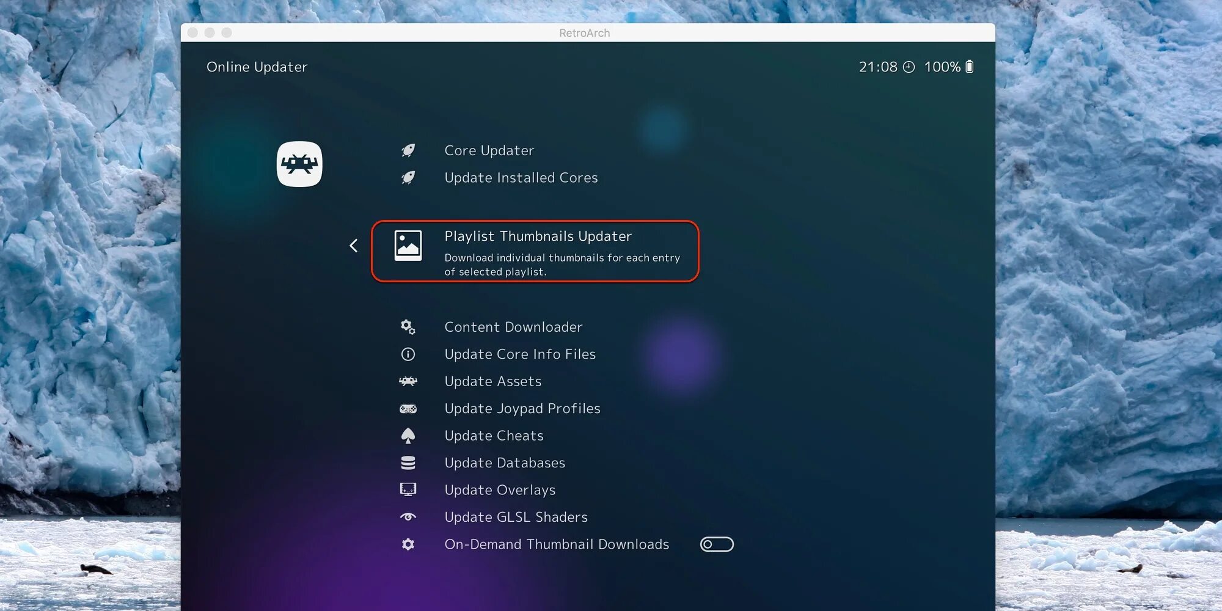Open Playlist Thumbnails Updater
The height and width of the screenshot is (611, 1222).
coord(538,236)
